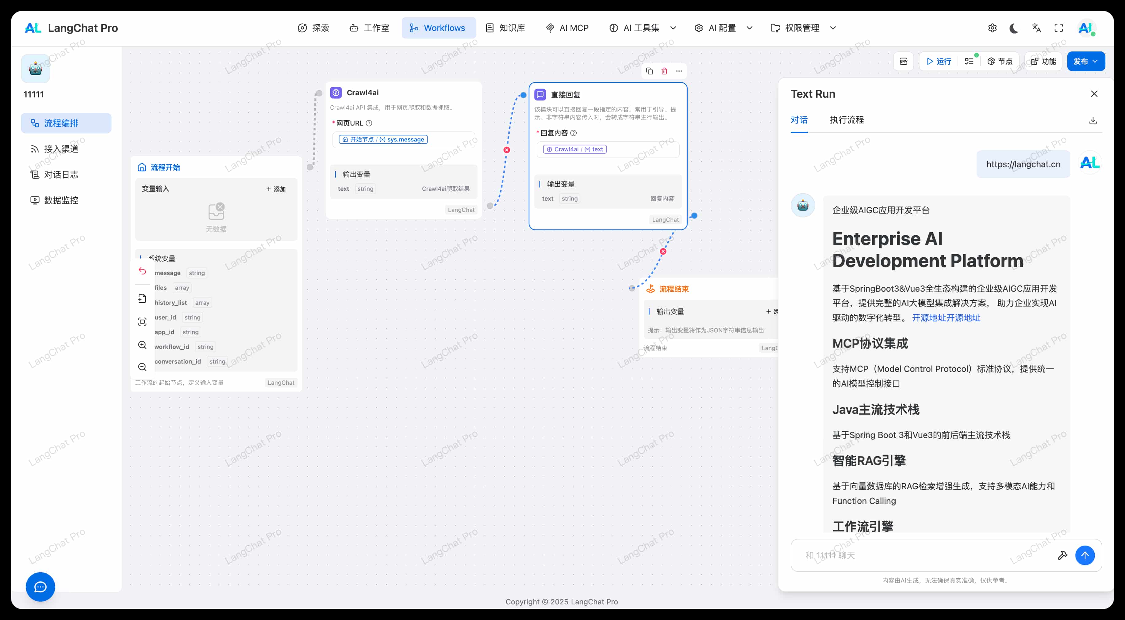This screenshot has width=1125, height=620.
Task: Delete the selected 直接回复 node
Action: pyautogui.click(x=664, y=71)
